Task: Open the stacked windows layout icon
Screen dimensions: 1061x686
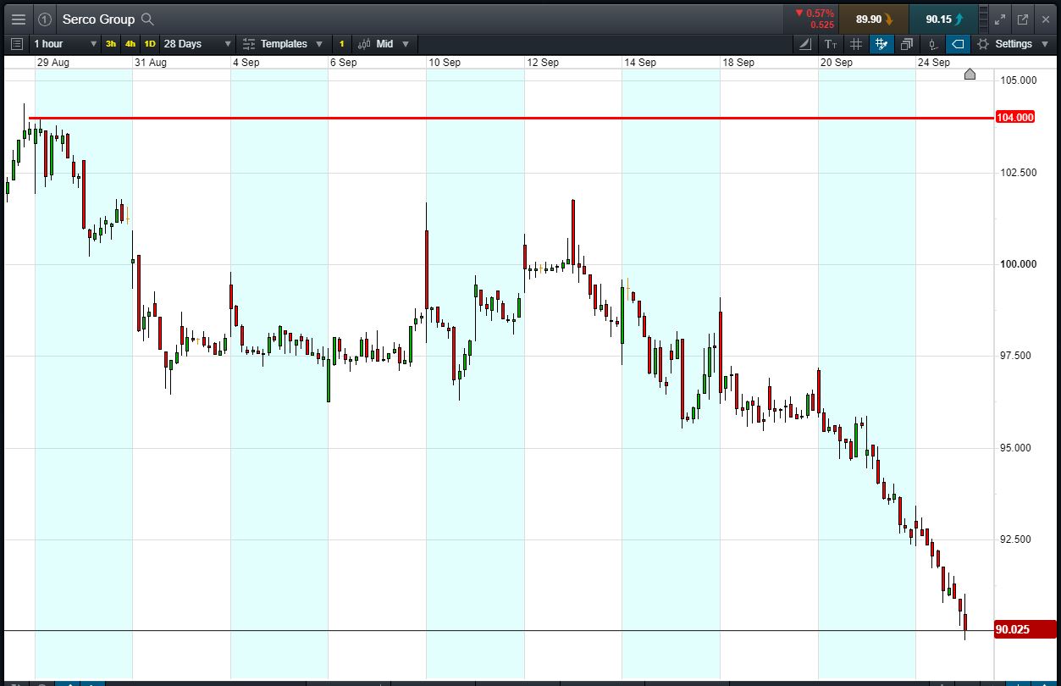Action: [907, 44]
